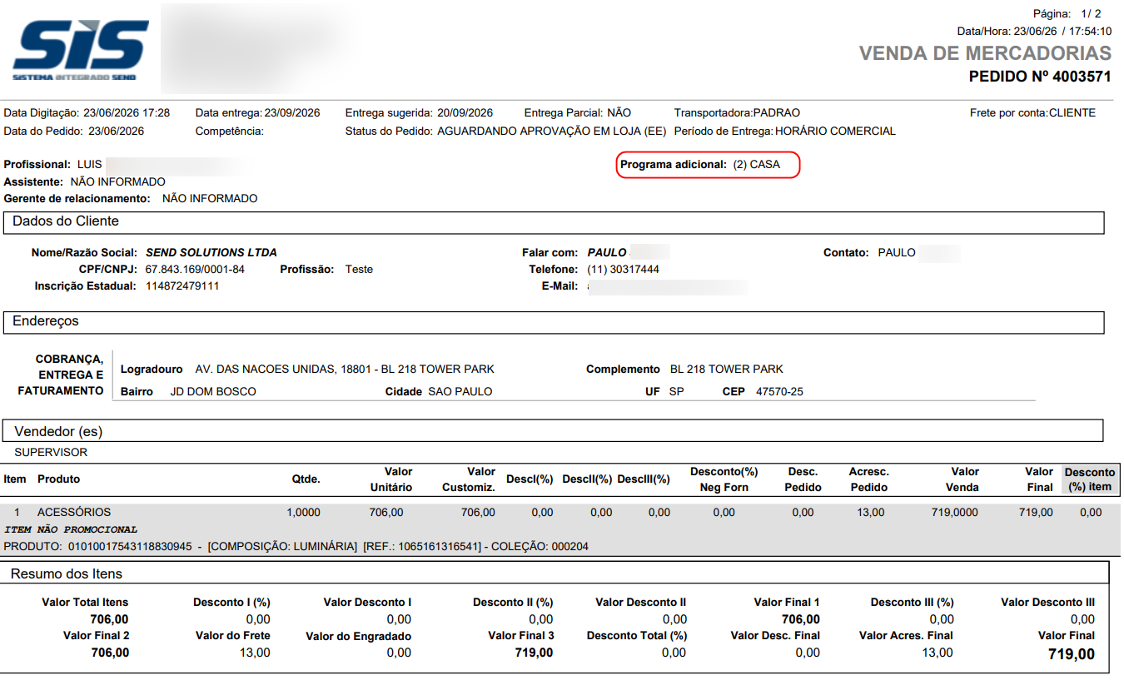Click Telefone number (11) 30317444
Image resolution: width=1124 pixels, height=700 pixels.
click(x=624, y=269)
